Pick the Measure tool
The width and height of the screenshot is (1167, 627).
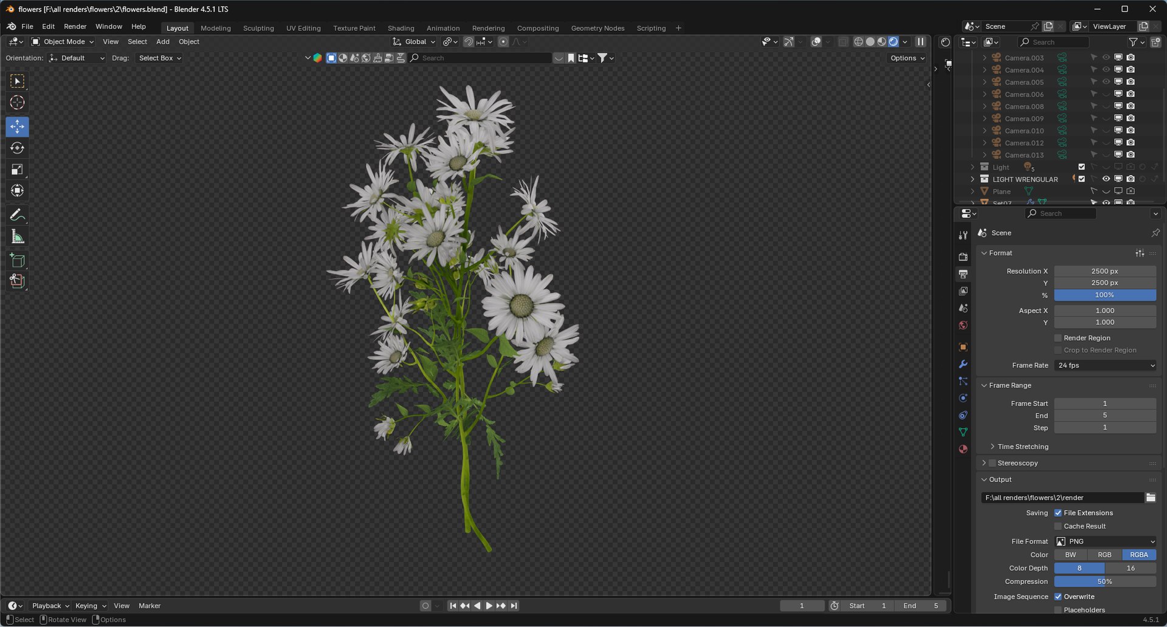pyautogui.click(x=17, y=237)
